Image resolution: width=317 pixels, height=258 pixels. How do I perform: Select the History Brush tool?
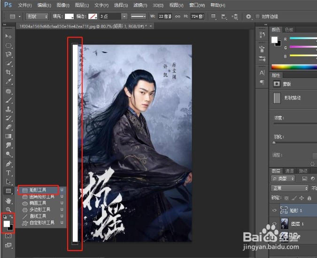pyautogui.click(x=8, y=118)
